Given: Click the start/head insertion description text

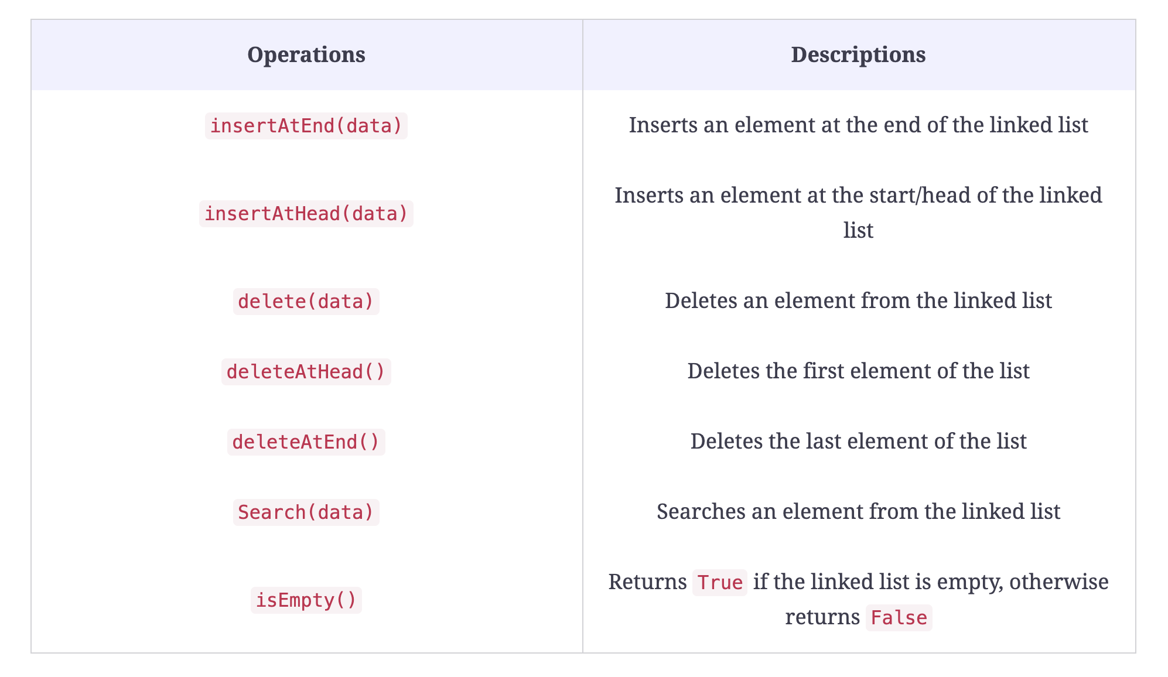Looking at the screenshot, I should click(858, 213).
